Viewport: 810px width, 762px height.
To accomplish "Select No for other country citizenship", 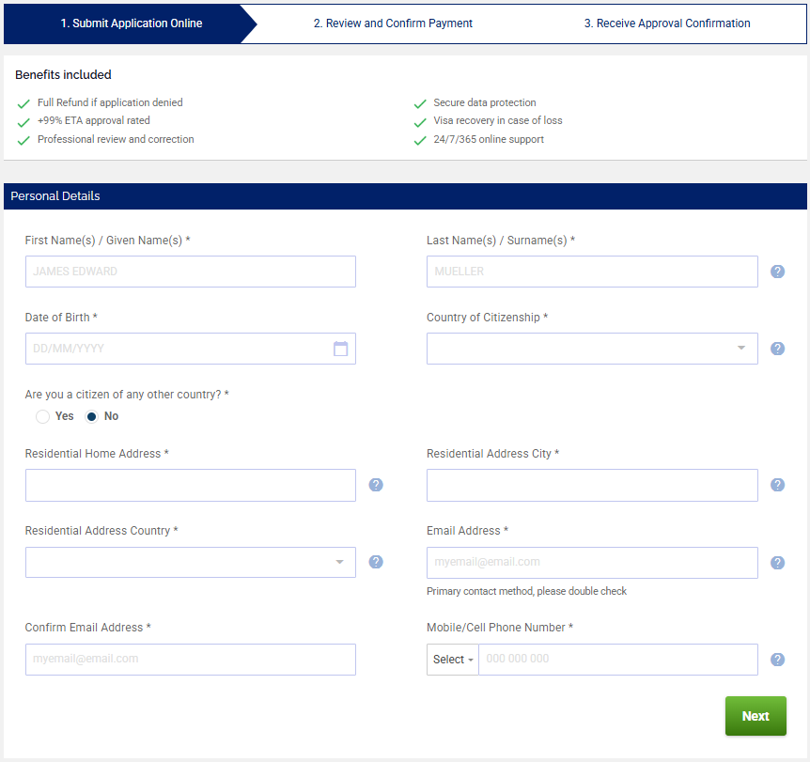I will pyautogui.click(x=91, y=416).
